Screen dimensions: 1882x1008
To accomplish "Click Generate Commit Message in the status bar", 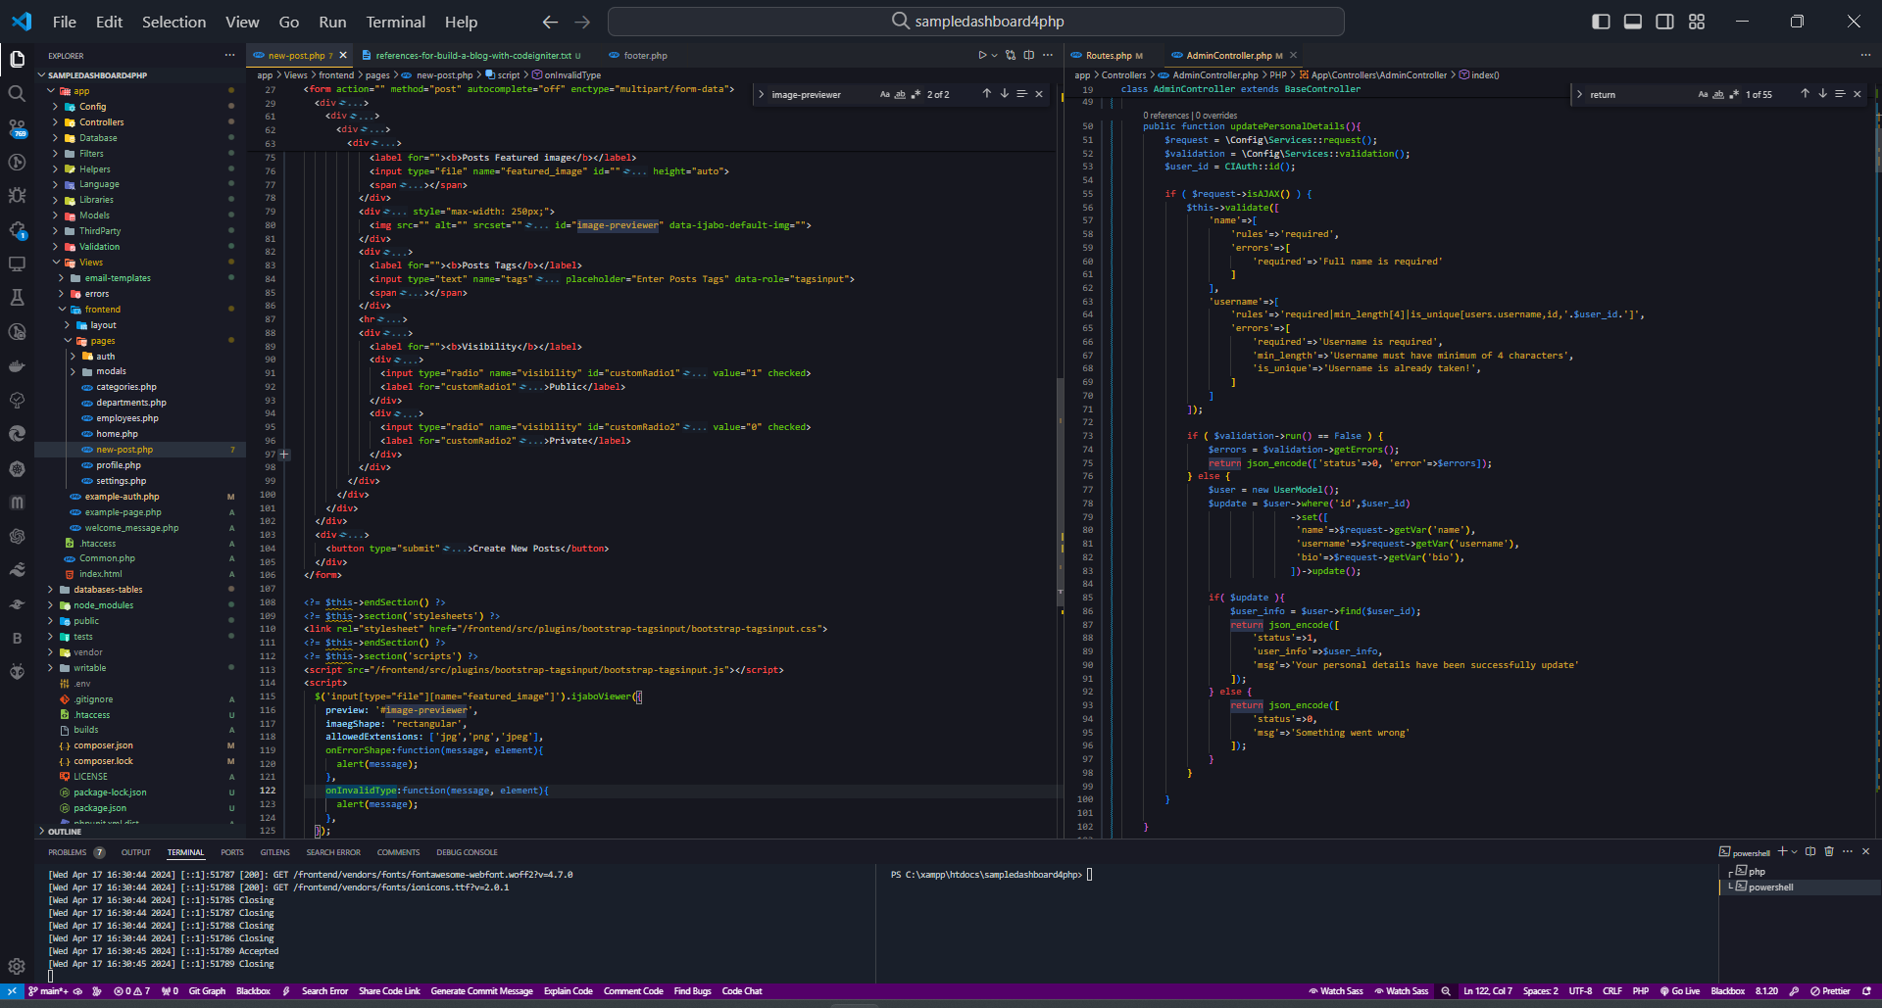I will (481, 991).
